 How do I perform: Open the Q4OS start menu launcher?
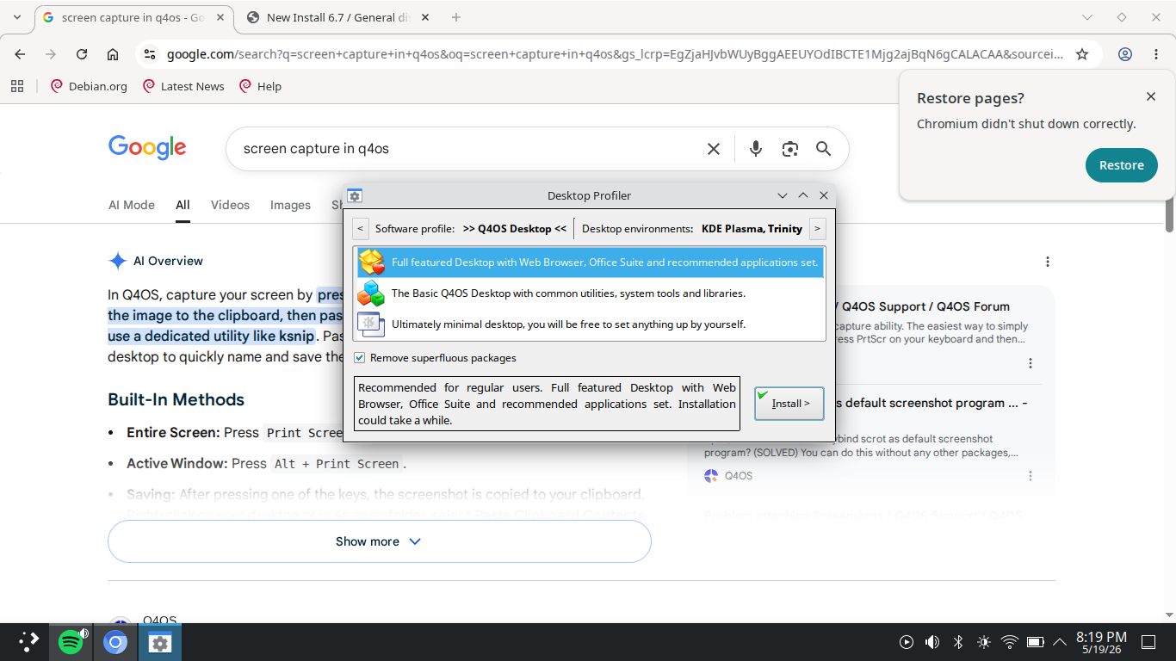pyautogui.click(x=29, y=641)
